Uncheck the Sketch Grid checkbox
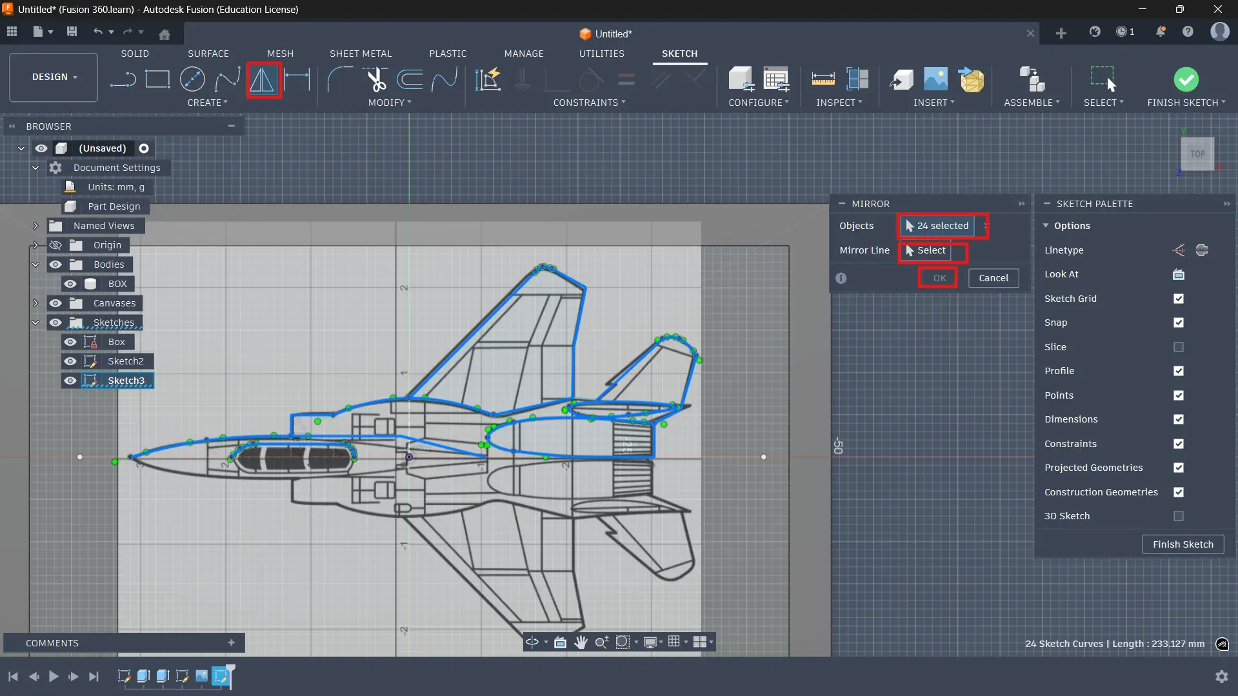The width and height of the screenshot is (1238, 696). click(x=1178, y=299)
